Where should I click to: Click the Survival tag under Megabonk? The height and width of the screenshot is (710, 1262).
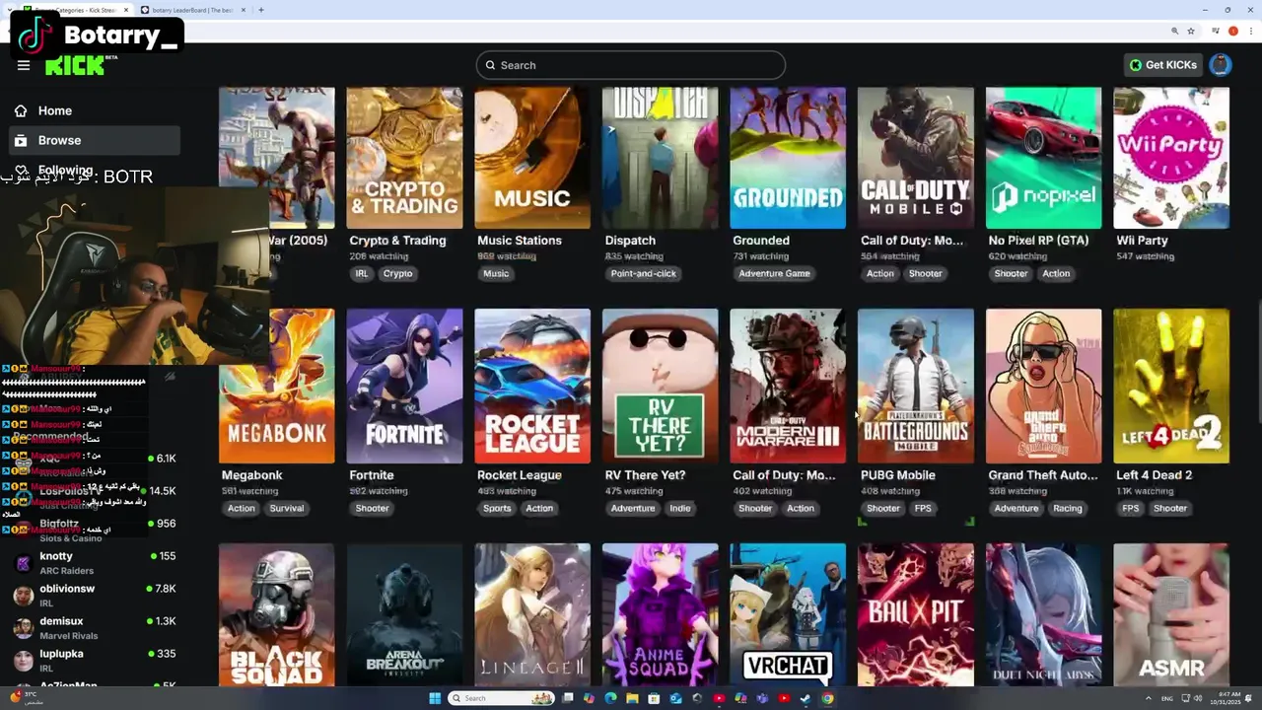click(x=287, y=509)
